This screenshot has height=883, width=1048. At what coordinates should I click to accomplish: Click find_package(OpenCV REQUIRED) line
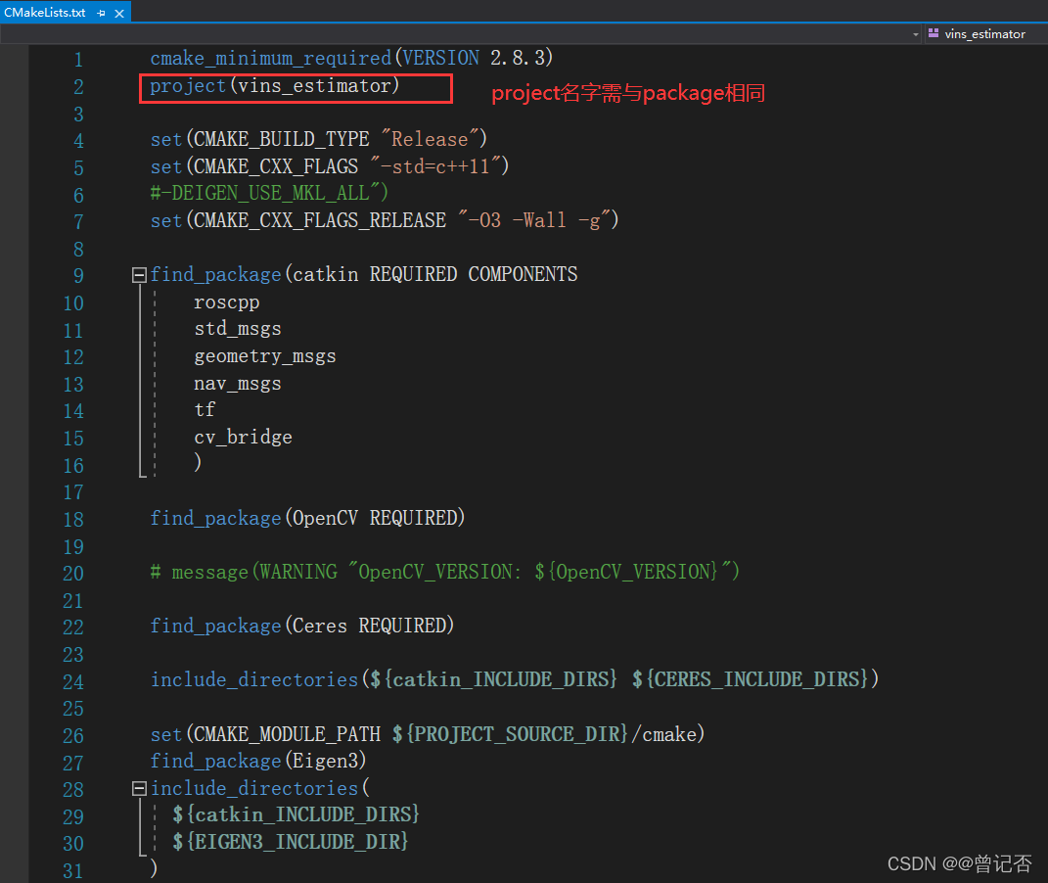coord(307,518)
